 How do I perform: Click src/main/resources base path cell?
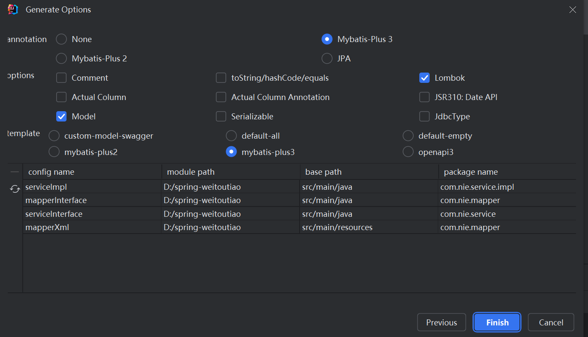pyautogui.click(x=369, y=227)
